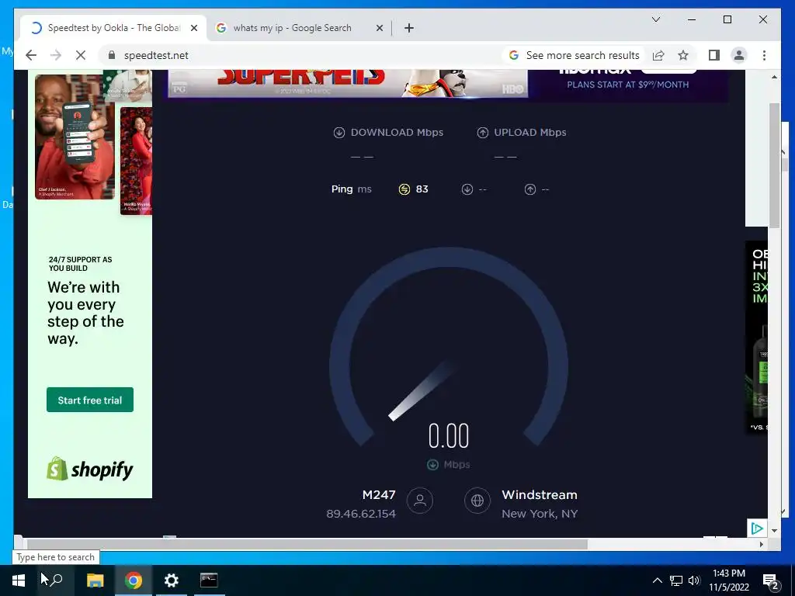Click the browser back arrow
Image resolution: width=795 pixels, height=596 pixels.
click(x=31, y=55)
